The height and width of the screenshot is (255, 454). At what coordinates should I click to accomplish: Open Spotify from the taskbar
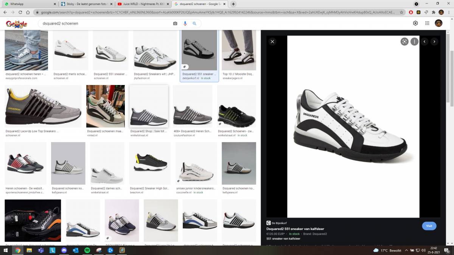click(87, 250)
